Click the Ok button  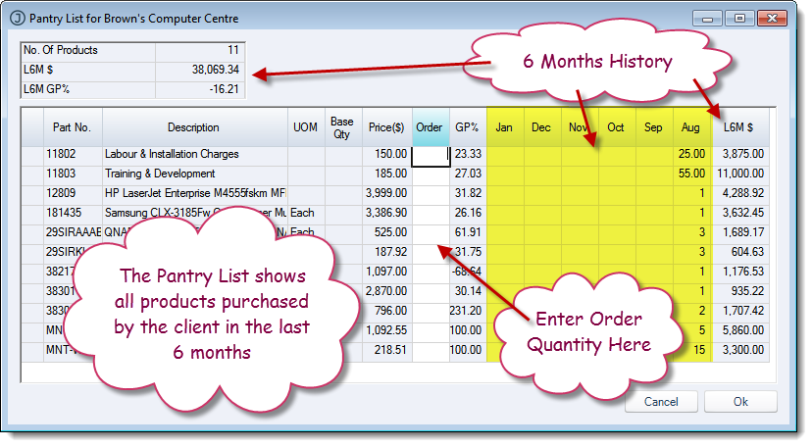click(x=740, y=402)
